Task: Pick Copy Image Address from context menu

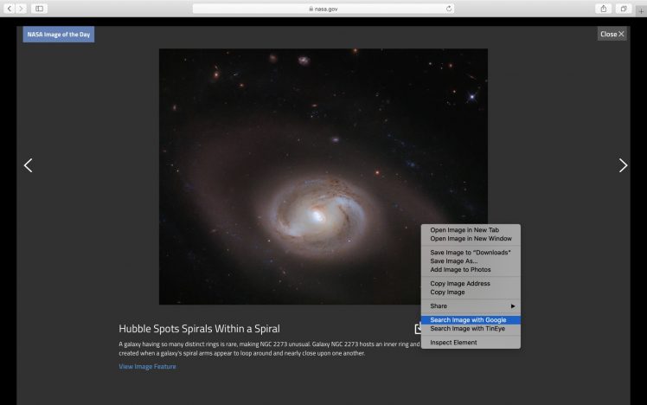Action: click(460, 284)
